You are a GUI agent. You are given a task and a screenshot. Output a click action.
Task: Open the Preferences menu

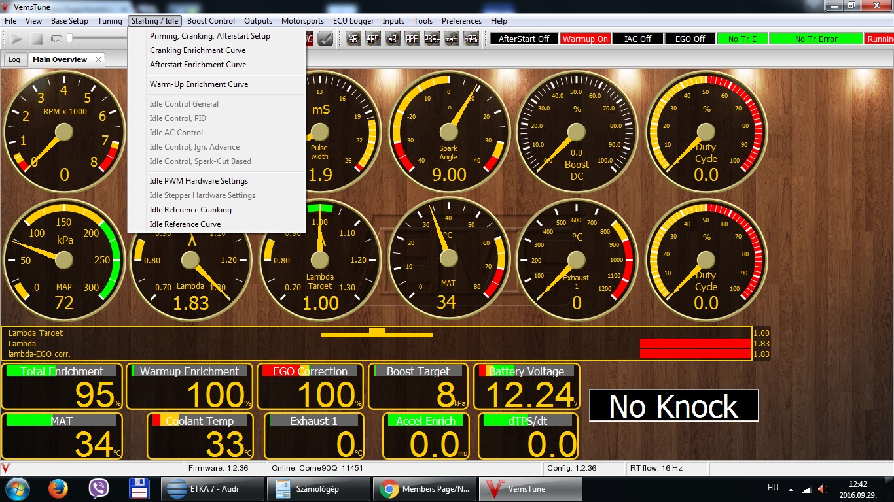[x=461, y=21]
